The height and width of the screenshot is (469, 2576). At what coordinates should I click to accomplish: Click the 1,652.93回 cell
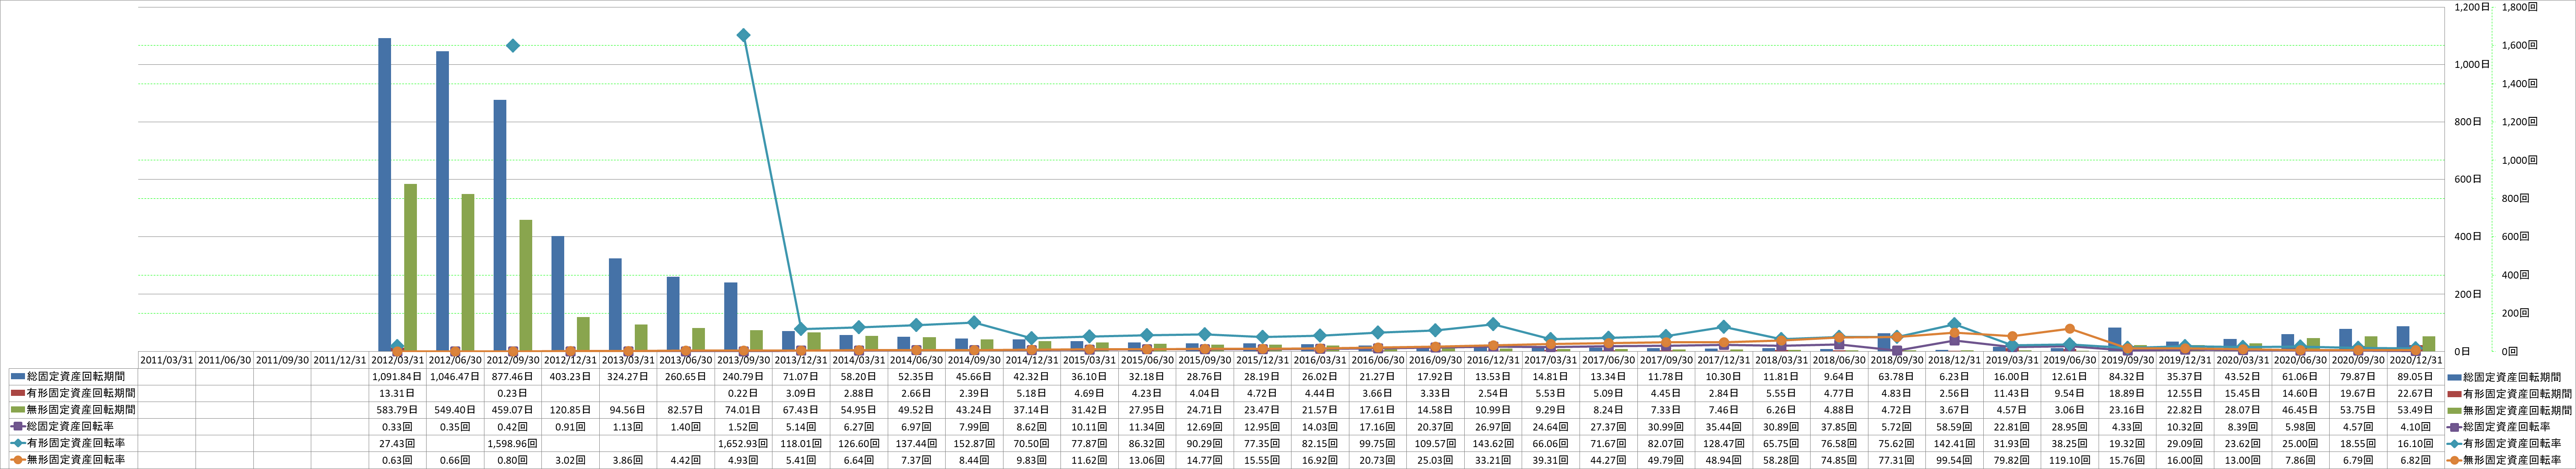[x=744, y=443]
